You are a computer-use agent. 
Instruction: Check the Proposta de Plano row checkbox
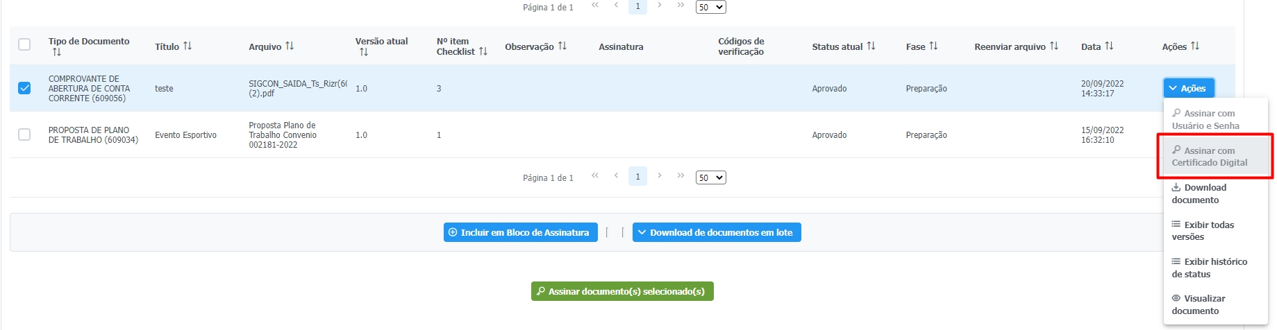24,134
